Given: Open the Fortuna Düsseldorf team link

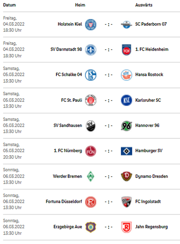Looking at the screenshot, I should click(x=64, y=202).
